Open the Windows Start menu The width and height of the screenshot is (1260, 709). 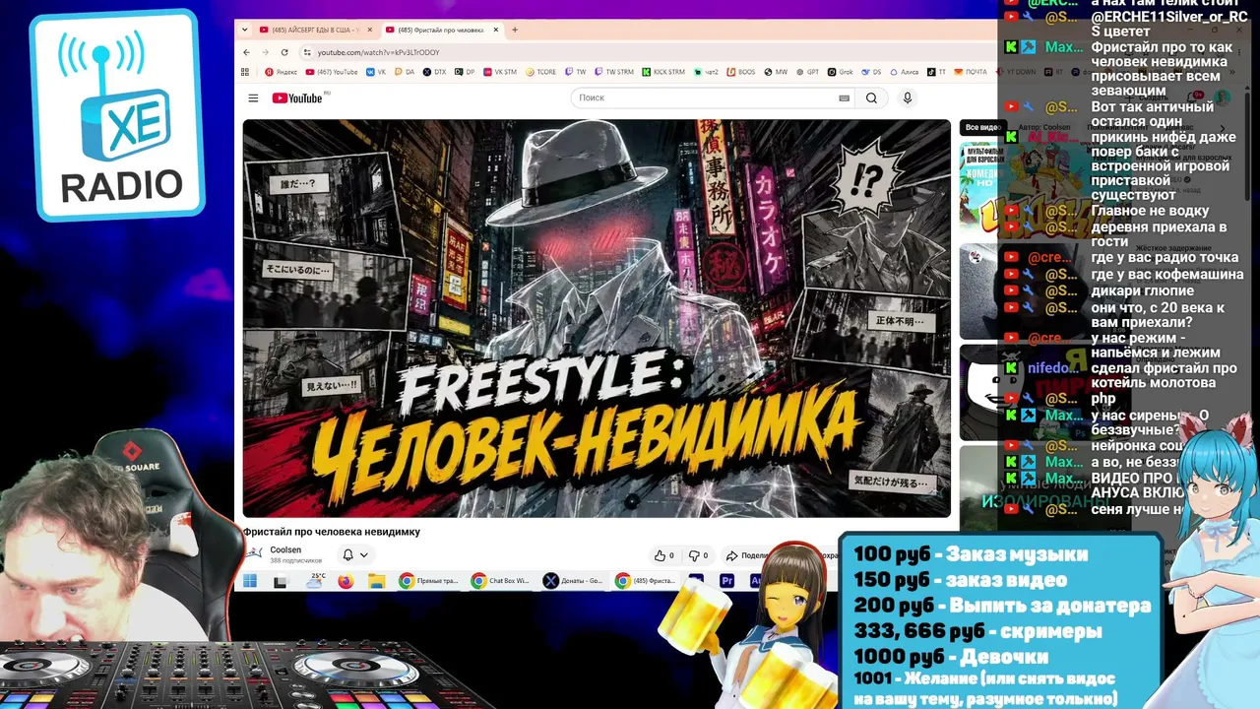[x=250, y=581]
